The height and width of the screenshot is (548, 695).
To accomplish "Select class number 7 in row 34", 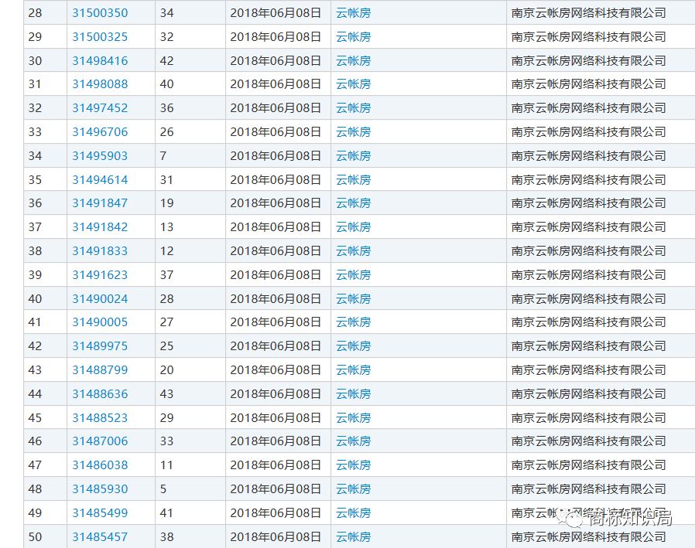I will [x=163, y=156].
